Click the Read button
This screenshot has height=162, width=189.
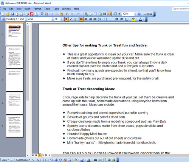pos(148,14)
